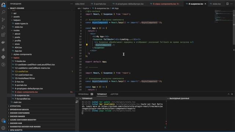
Task: Maximize the terminal panel with the caret icon
Action: tap(228, 94)
